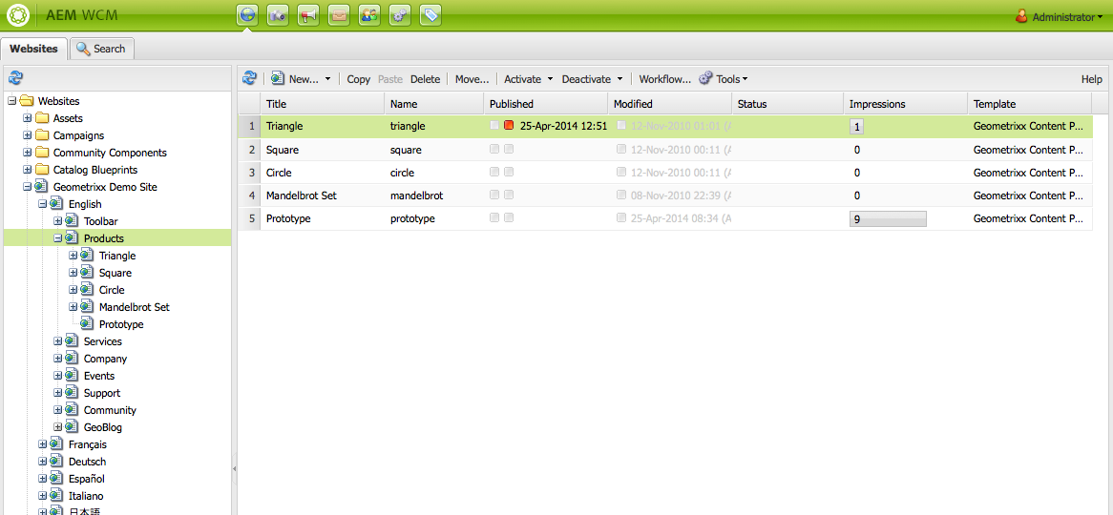Screen dimensions: 1113x515
Task: Select the Company tree item
Action: 105,359
